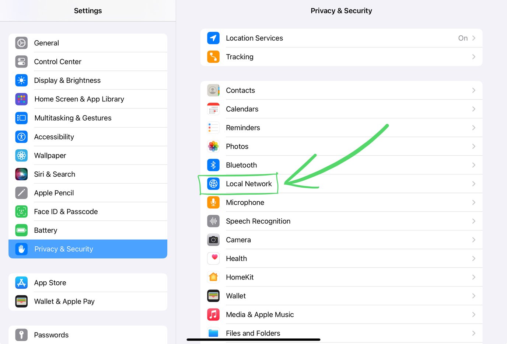Expand the Tracking settings row
The image size is (507, 344).
pos(341,57)
